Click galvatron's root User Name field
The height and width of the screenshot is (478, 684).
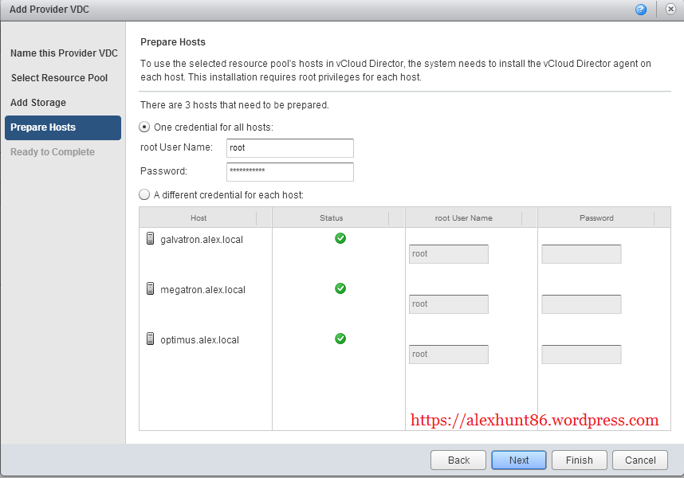449,254
